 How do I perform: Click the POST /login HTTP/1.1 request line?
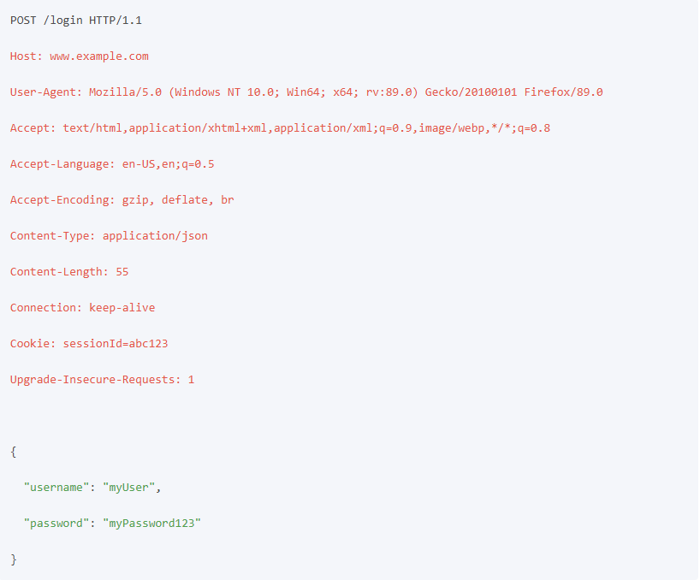pos(76,21)
